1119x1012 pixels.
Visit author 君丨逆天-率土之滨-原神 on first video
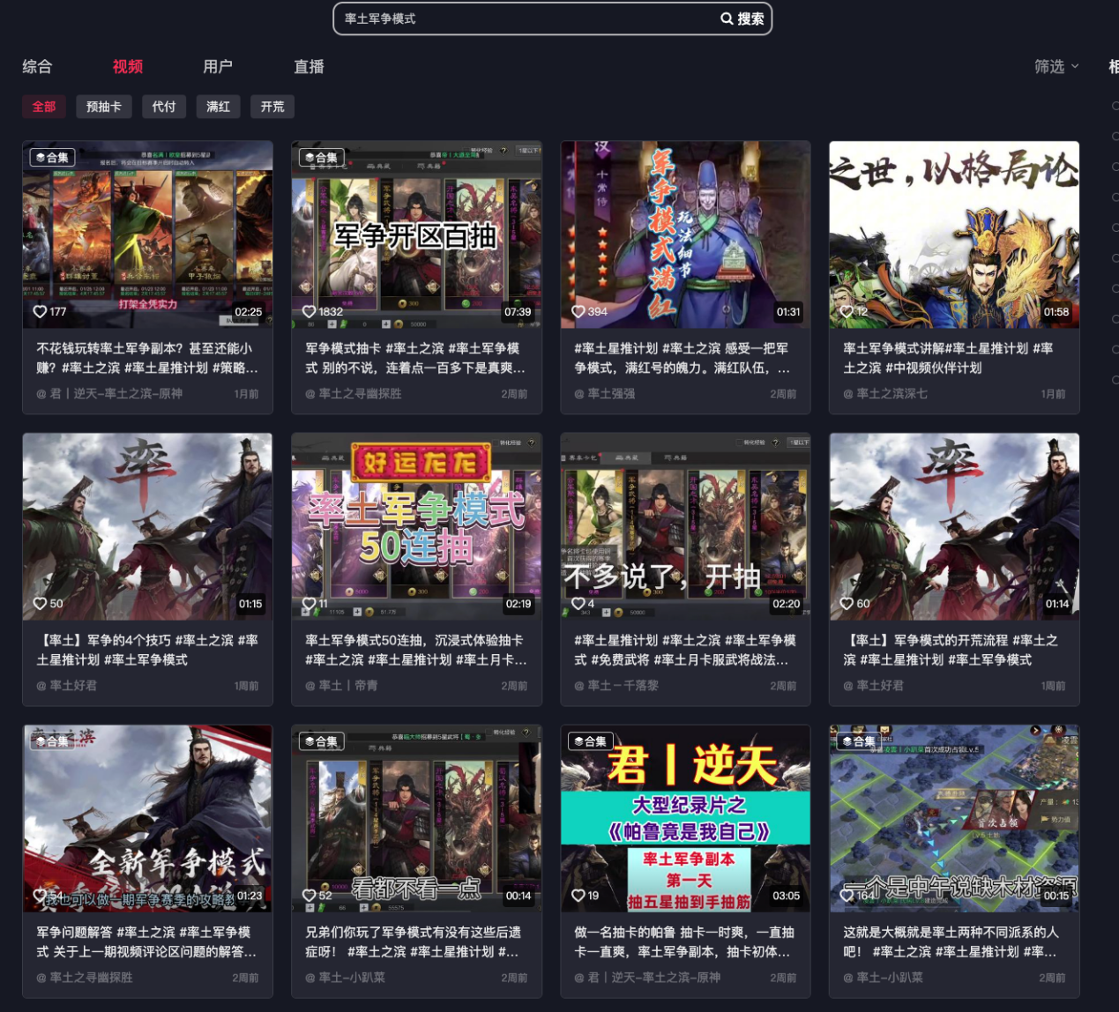click(x=109, y=394)
